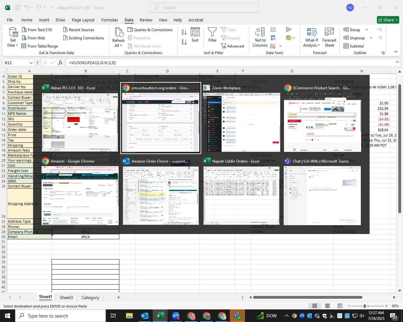This screenshot has width=403, height=322.
Task: Open the File menu
Action: tap(10, 20)
